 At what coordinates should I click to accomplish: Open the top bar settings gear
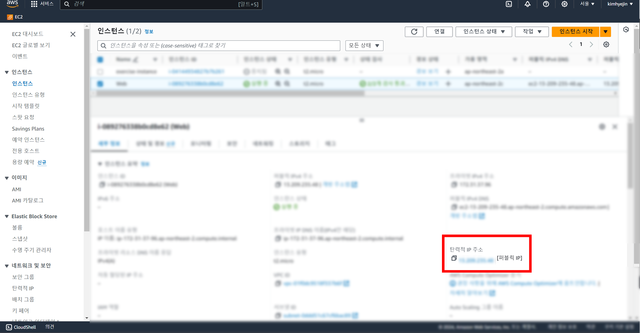click(564, 4)
